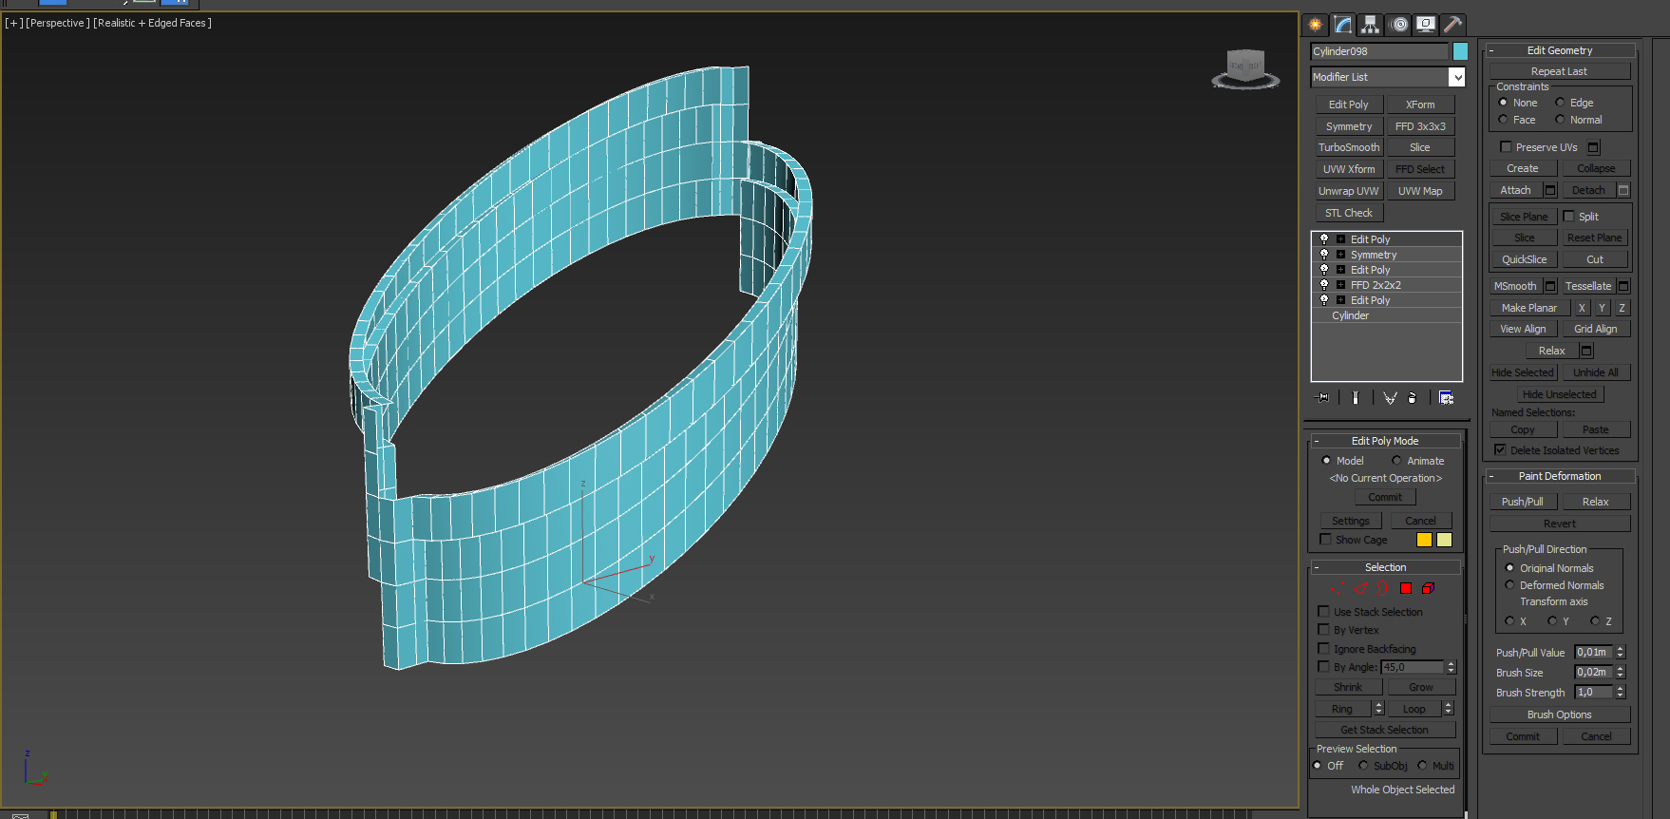Open Configure Modifier Sets icon
Viewport: 1670px width, 819px height.
(1446, 398)
